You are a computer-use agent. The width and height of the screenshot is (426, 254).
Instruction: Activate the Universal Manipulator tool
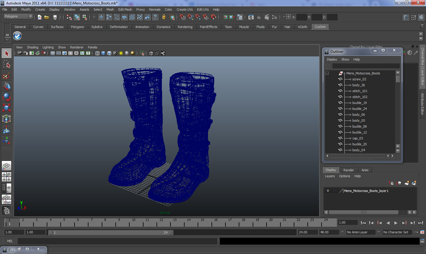click(x=7, y=119)
